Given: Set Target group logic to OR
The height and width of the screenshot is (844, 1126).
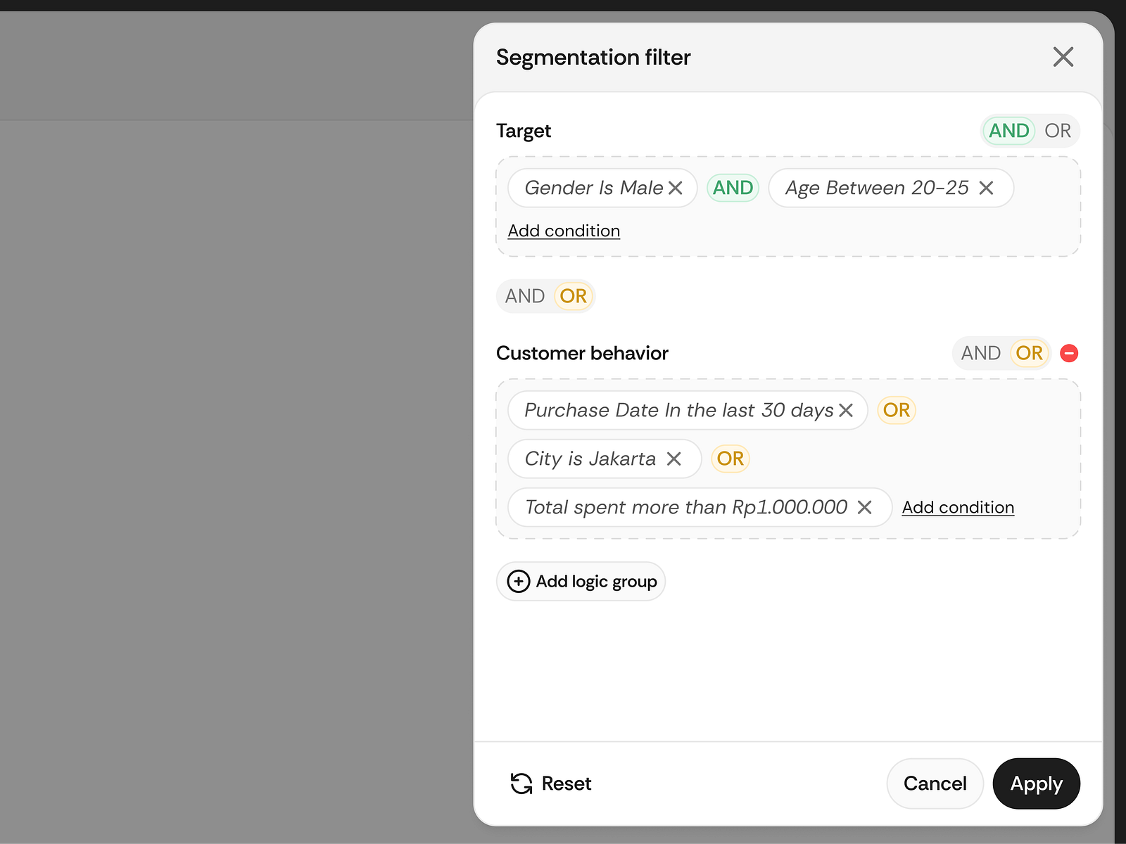Looking at the screenshot, I should [x=1058, y=131].
